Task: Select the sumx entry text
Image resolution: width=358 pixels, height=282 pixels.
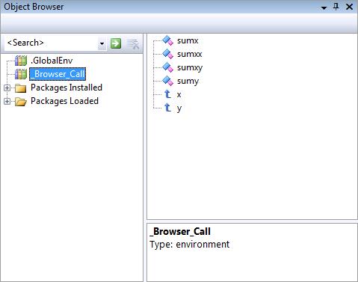Action: pos(188,40)
